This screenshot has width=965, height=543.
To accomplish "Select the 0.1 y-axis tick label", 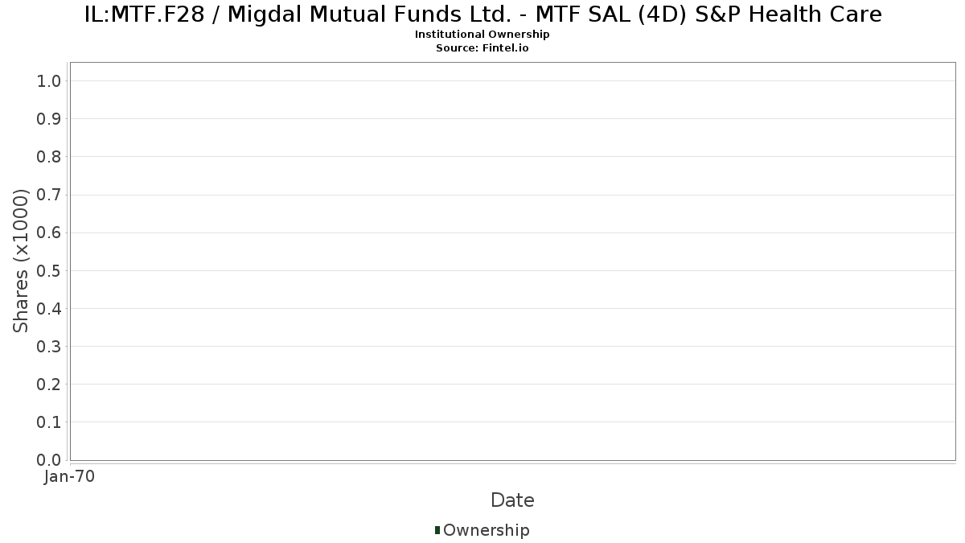I will (x=50, y=422).
